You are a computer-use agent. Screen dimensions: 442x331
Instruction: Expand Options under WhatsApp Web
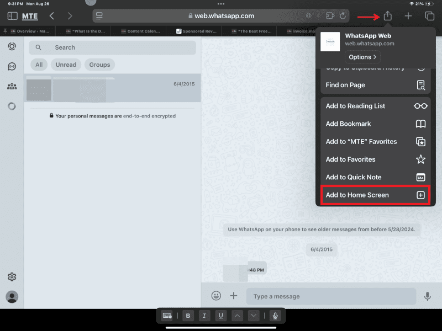pyautogui.click(x=362, y=57)
